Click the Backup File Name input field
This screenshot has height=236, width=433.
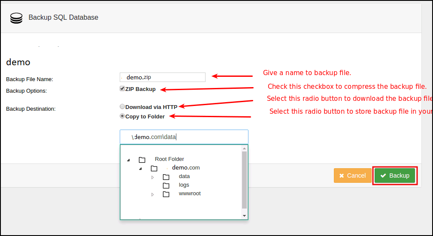coord(163,77)
